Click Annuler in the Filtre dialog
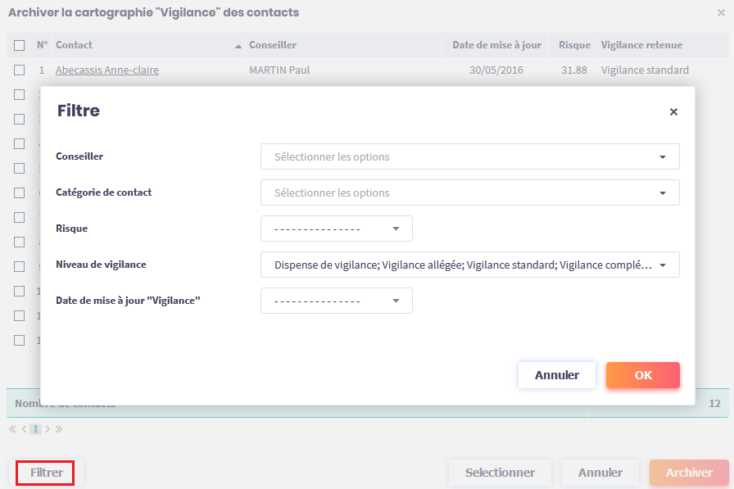734x489 pixels. [x=556, y=375]
